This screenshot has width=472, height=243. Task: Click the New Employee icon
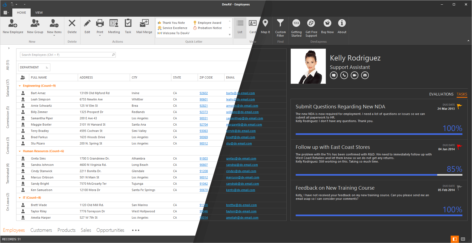point(13,24)
